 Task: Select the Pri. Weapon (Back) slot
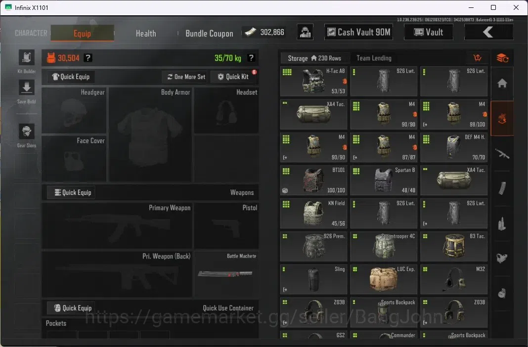point(117,274)
